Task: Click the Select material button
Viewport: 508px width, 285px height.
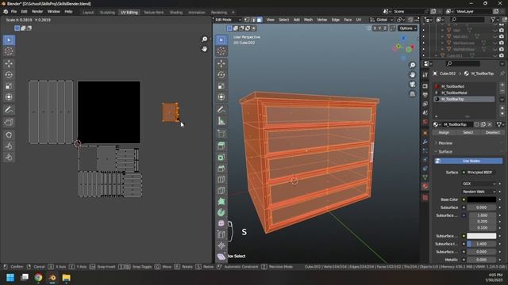Action: tap(468, 132)
